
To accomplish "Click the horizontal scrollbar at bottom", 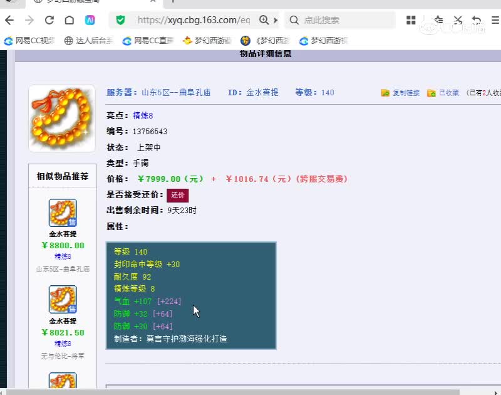I will [232, 392].
